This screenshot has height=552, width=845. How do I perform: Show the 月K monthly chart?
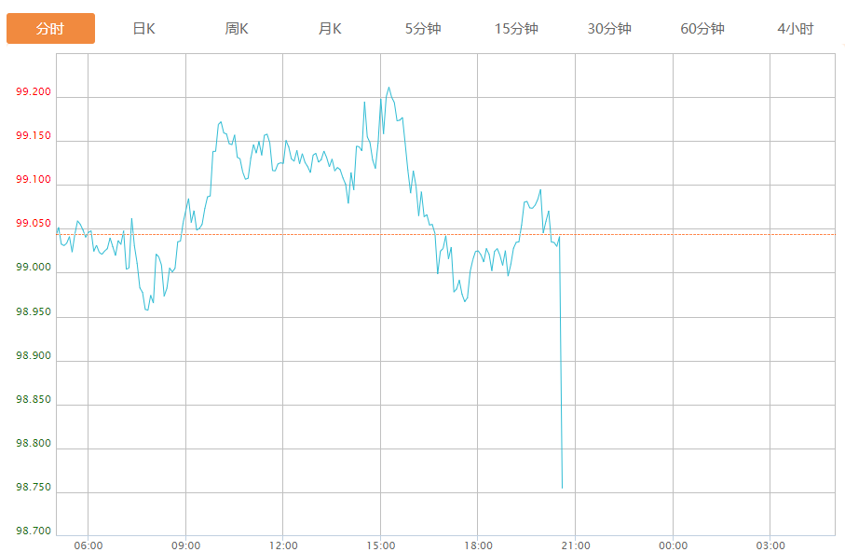[330, 29]
